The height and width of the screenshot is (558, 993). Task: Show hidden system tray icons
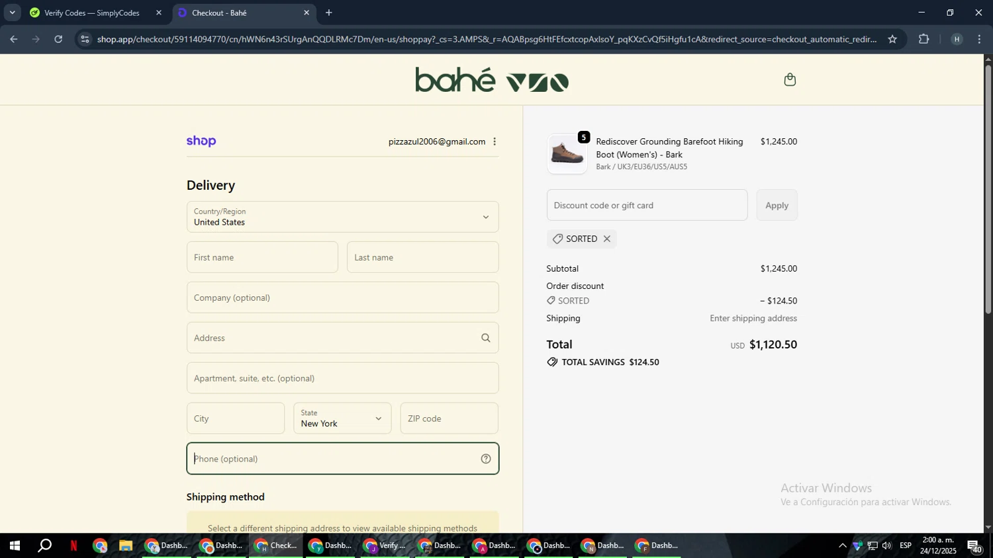point(842,545)
